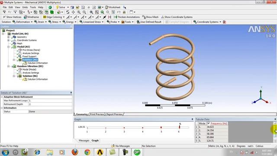The width and height of the screenshot is (277, 156).
Task: Pin the Details of Solution panel
Action: tap(71, 93)
